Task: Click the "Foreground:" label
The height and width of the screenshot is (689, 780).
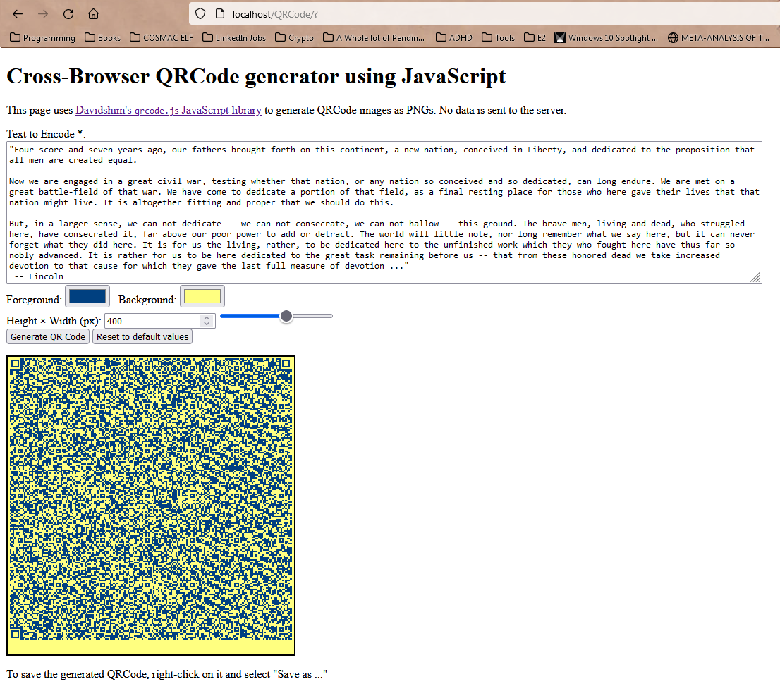Action: pos(35,300)
